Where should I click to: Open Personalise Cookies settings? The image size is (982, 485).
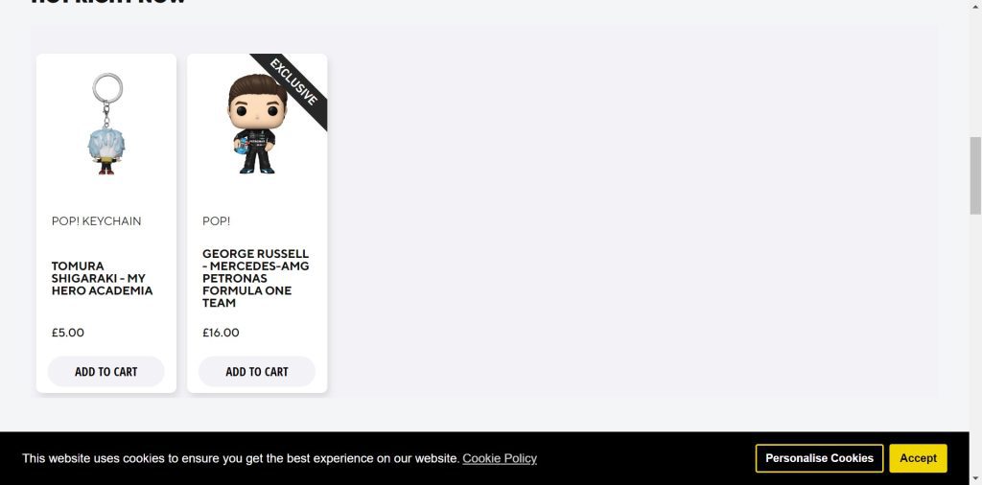pyautogui.click(x=819, y=458)
